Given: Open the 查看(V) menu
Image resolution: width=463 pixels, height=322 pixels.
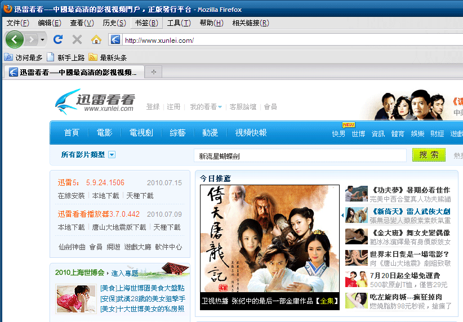Looking at the screenshot, I should [x=82, y=23].
